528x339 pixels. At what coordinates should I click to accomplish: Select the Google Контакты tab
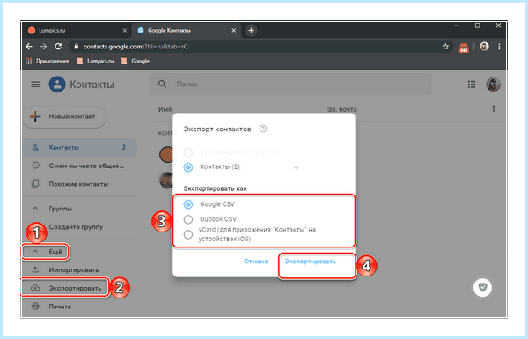(187, 30)
